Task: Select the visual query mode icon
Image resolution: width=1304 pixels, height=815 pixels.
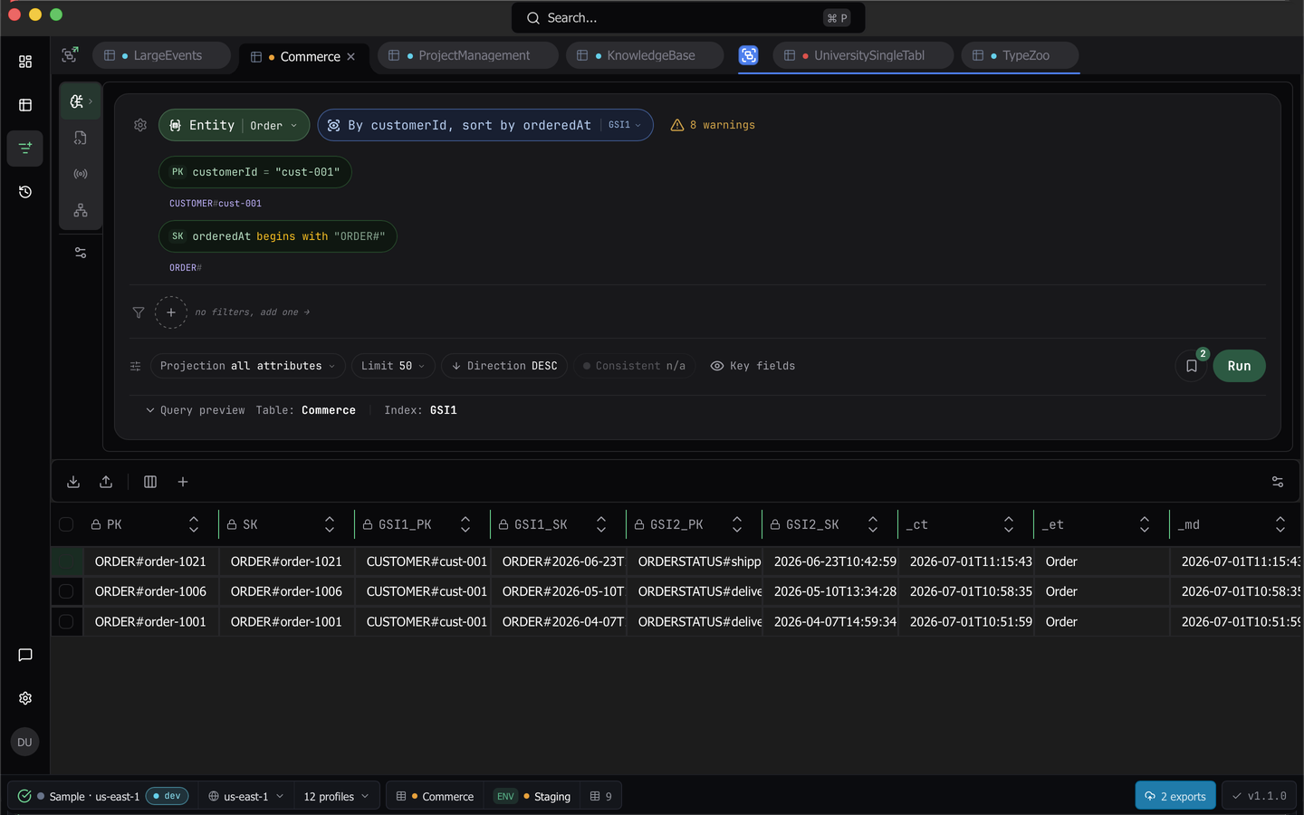Action: (x=77, y=101)
